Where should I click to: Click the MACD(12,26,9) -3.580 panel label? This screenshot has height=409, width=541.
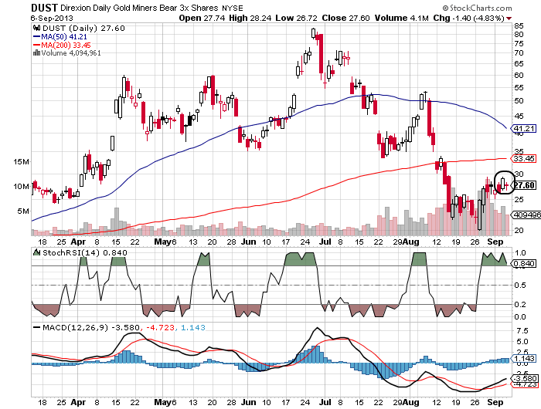(x=90, y=327)
